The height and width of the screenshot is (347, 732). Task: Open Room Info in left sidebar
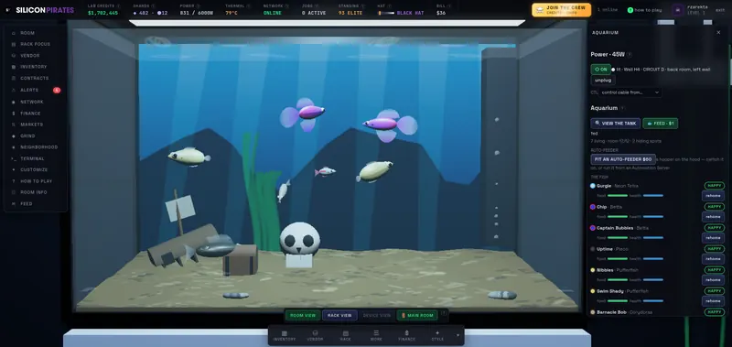point(35,192)
